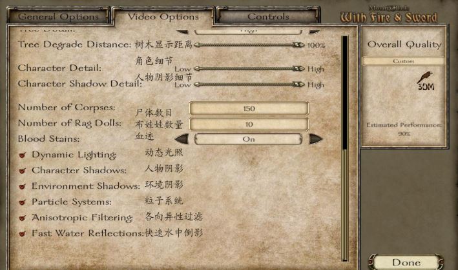Screen dimensions: 458x270
Task: Toggle Fast Water Reflections checkbox
Action: tap(22, 234)
